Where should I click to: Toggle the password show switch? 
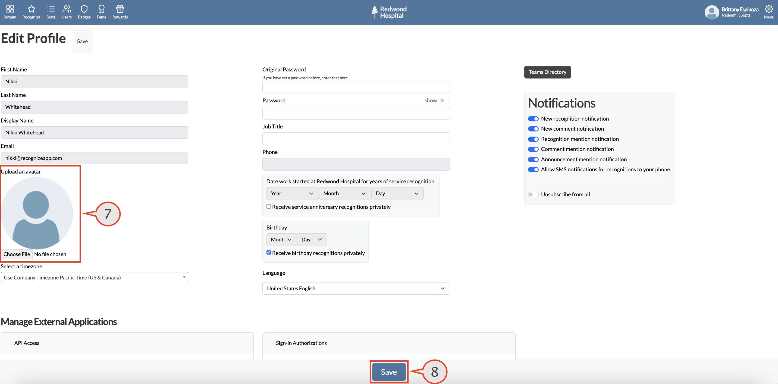click(445, 100)
